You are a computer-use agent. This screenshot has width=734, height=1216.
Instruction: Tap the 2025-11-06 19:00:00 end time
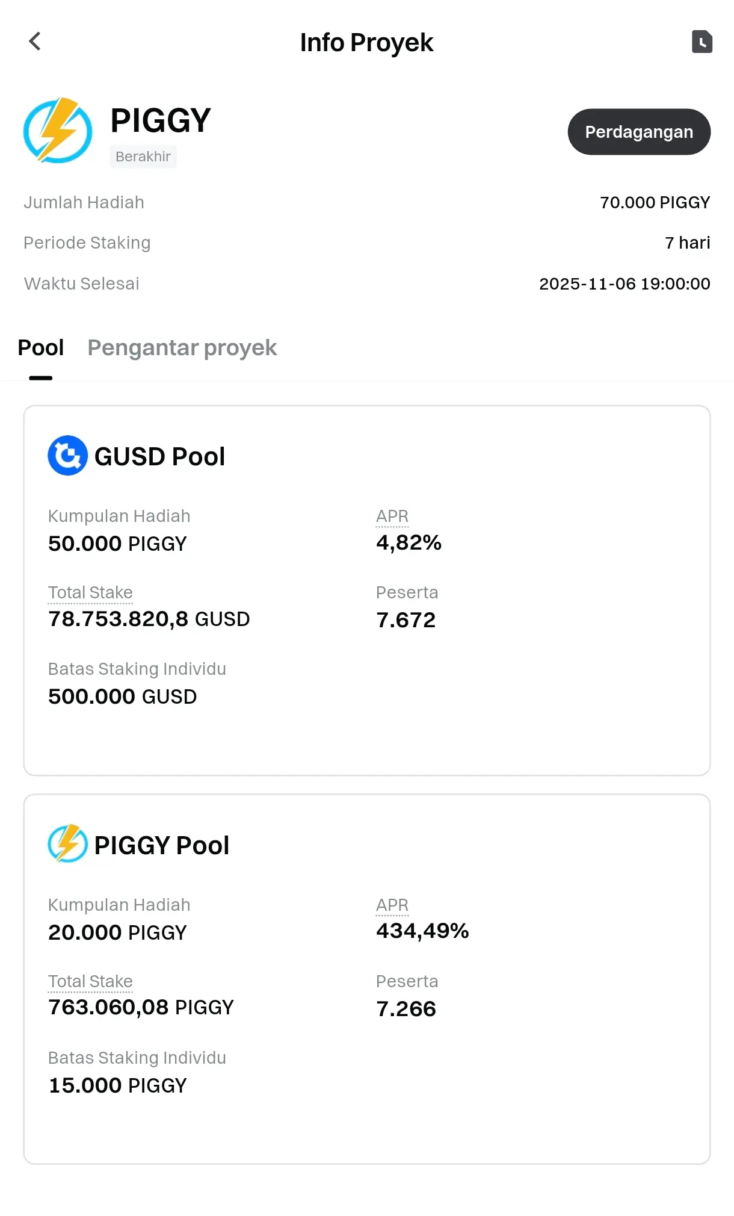624,284
